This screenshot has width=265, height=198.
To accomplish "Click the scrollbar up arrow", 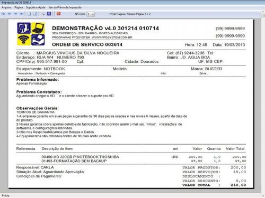I will 263,12.
